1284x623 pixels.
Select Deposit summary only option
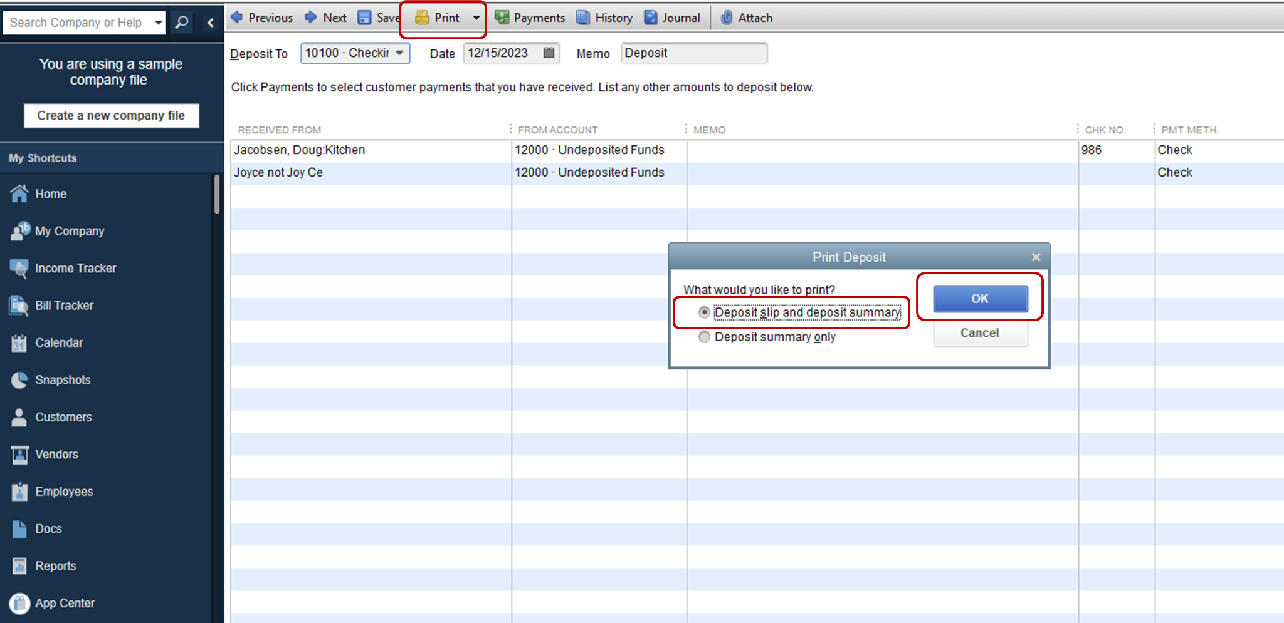(x=704, y=337)
